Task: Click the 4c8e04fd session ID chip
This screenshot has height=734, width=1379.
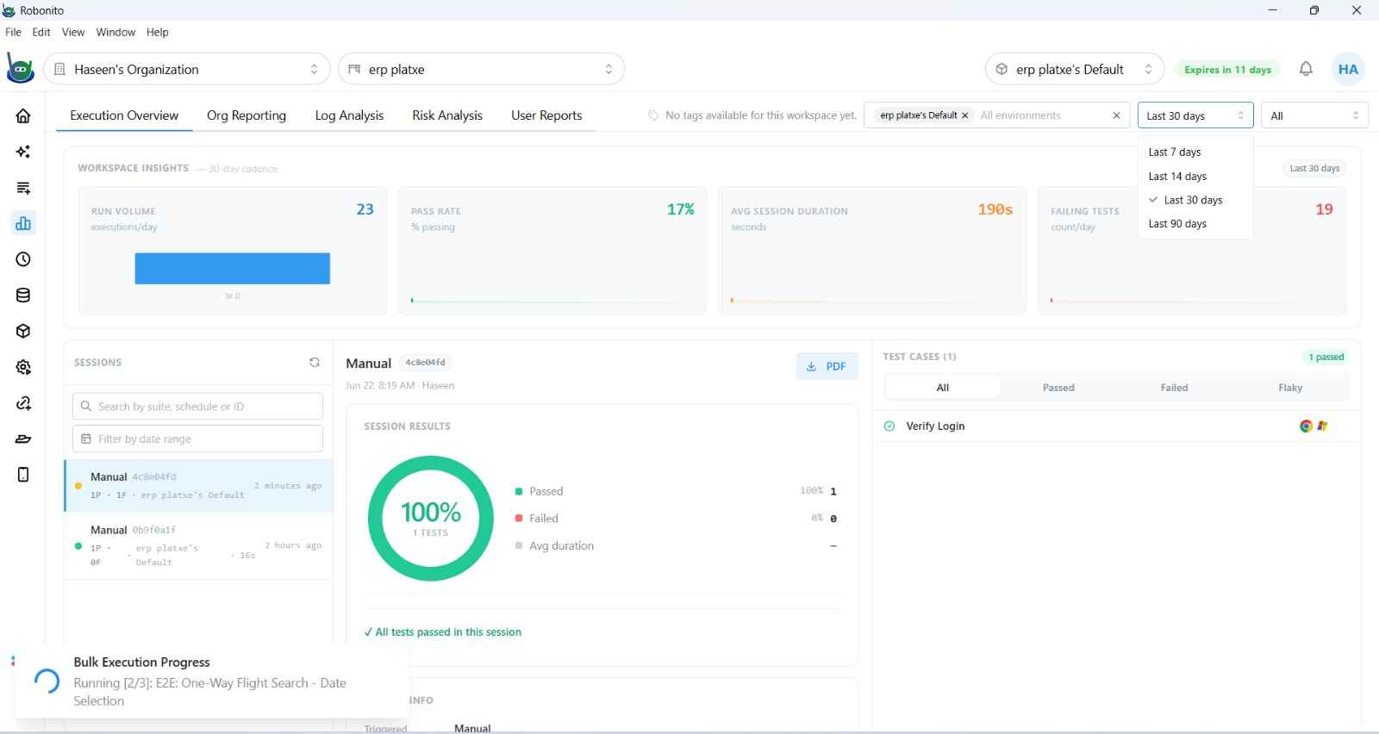Action: pos(426,363)
